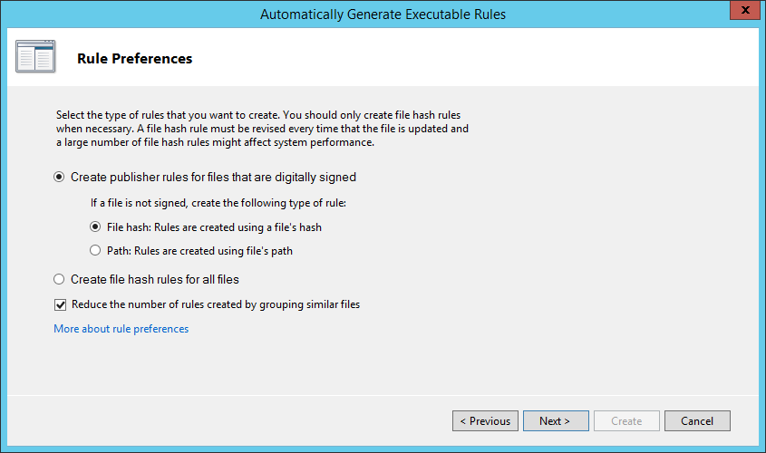This screenshot has height=453, width=766.
Task: Click the 'Rules are created using file's path' text
Action: click(x=214, y=251)
